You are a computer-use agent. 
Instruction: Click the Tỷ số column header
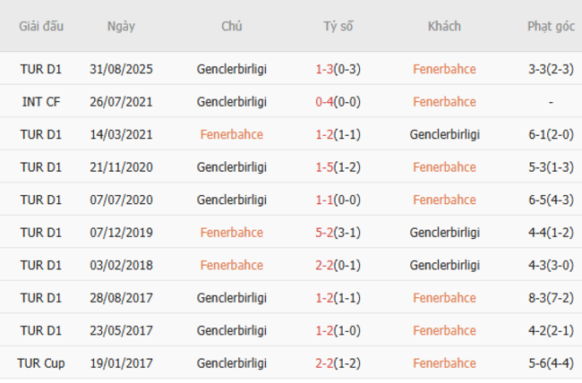(x=338, y=26)
